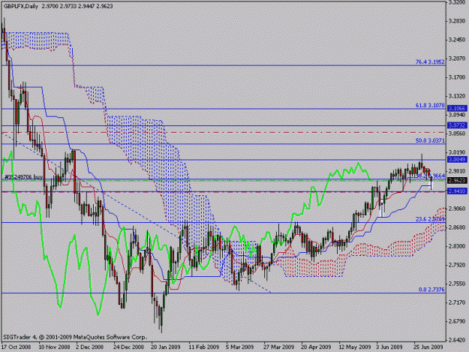This screenshot has width=469, height=352.
Task: Click the '20 Apr 2009' date label
Action: click(316, 347)
